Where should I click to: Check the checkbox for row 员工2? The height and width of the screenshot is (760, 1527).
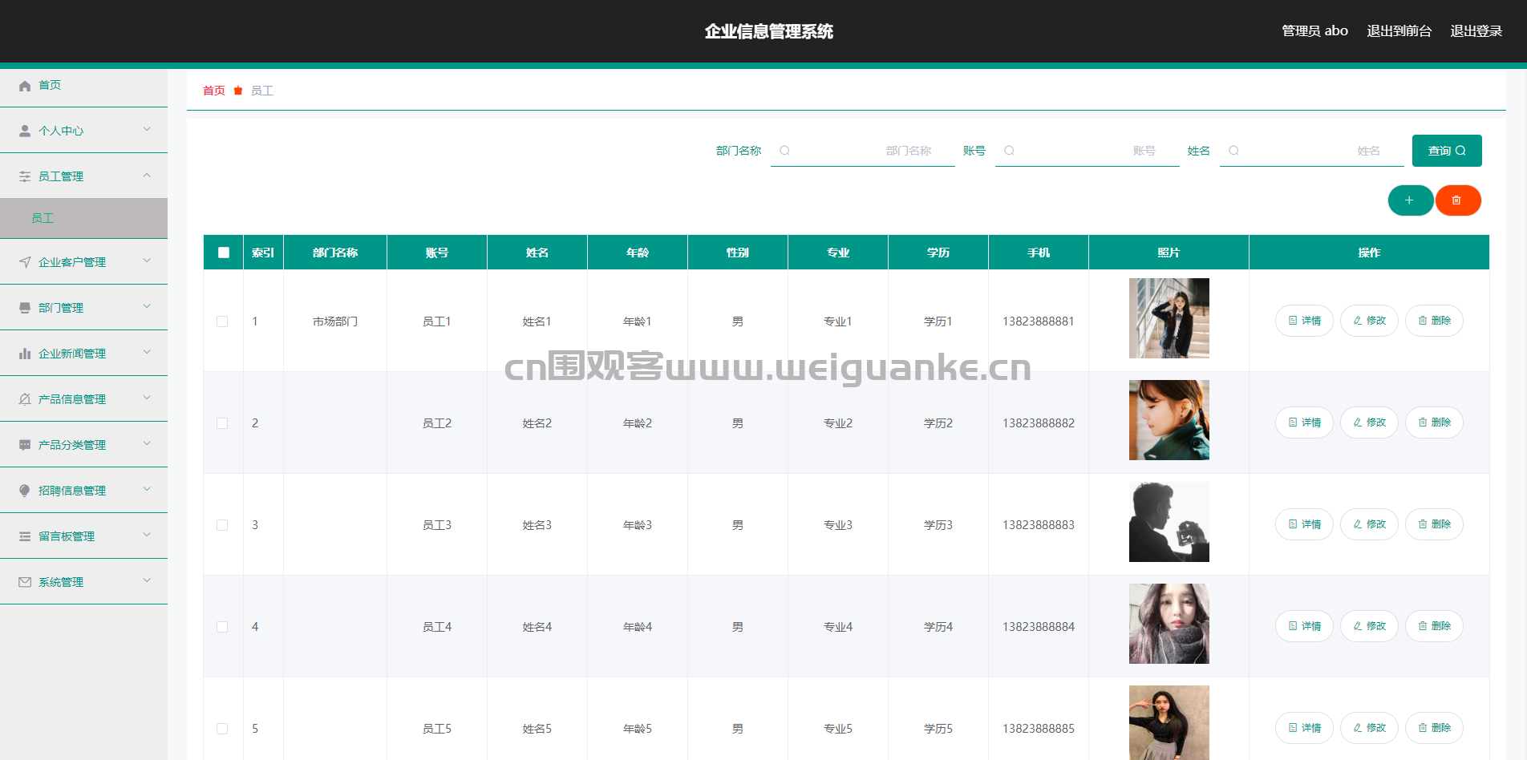tap(222, 423)
